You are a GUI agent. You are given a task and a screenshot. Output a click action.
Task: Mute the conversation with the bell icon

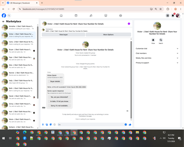pyautogui.click(x=153, y=40)
